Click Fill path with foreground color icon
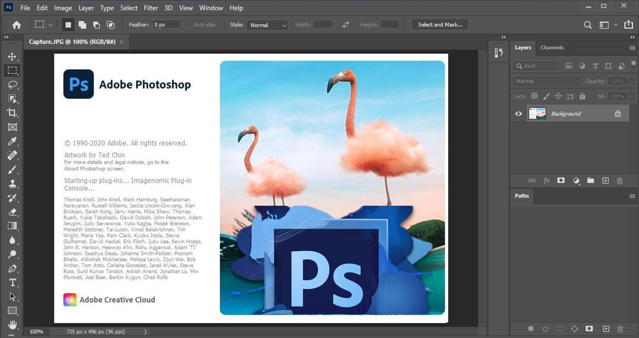The height and width of the screenshot is (338, 639). point(531,329)
